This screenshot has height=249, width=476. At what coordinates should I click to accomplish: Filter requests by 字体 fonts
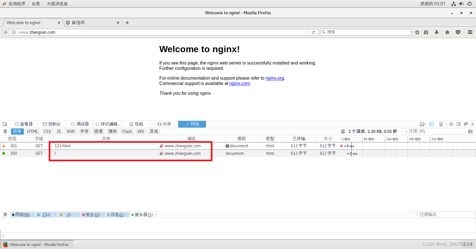[84, 132]
